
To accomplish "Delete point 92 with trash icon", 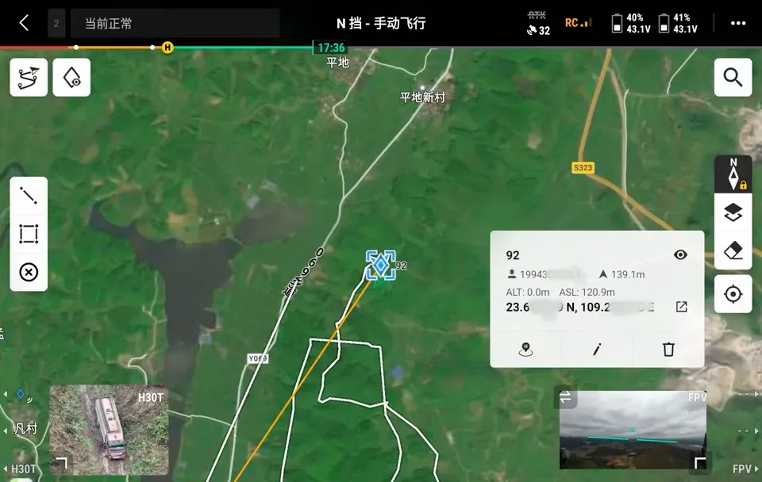I will click(668, 349).
